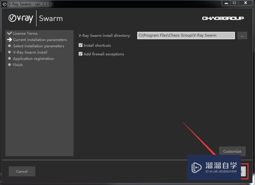Click the Customize button
The image size is (255, 185).
pos(232,151)
